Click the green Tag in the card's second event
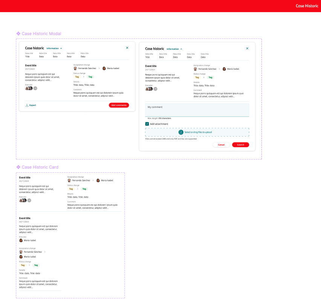This screenshot has height=307, width=321. pos(36,265)
